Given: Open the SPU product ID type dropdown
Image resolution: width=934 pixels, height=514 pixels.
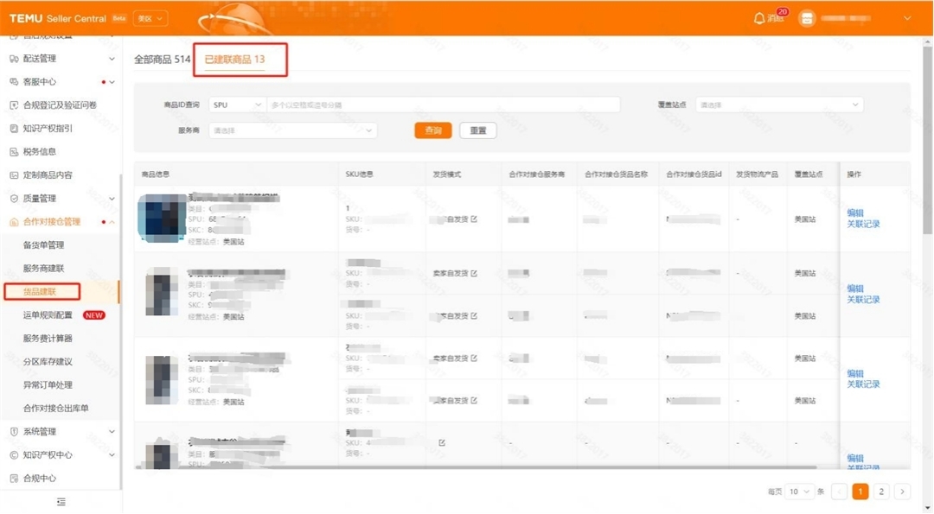Looking at the screenshot, I should 237,105.
